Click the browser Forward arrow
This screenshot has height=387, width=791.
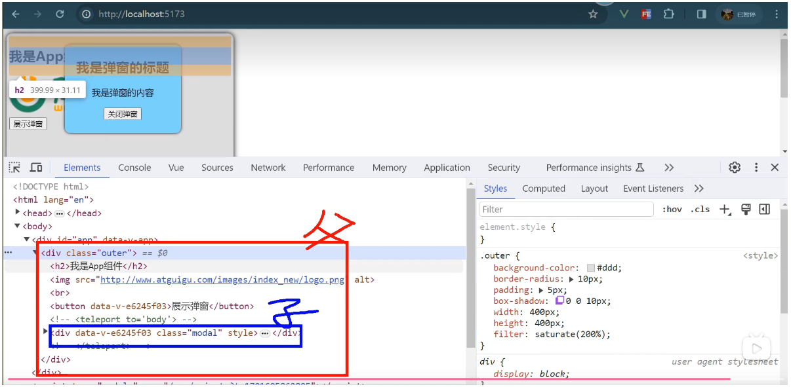click(x=37, y=14)
